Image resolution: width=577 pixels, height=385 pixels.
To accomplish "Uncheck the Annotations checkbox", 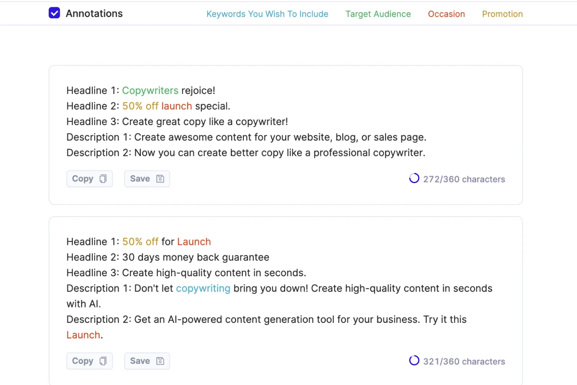I will click(x=54, y=13).
